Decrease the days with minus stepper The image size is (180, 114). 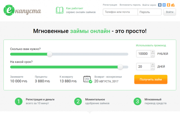coord(153,68)
